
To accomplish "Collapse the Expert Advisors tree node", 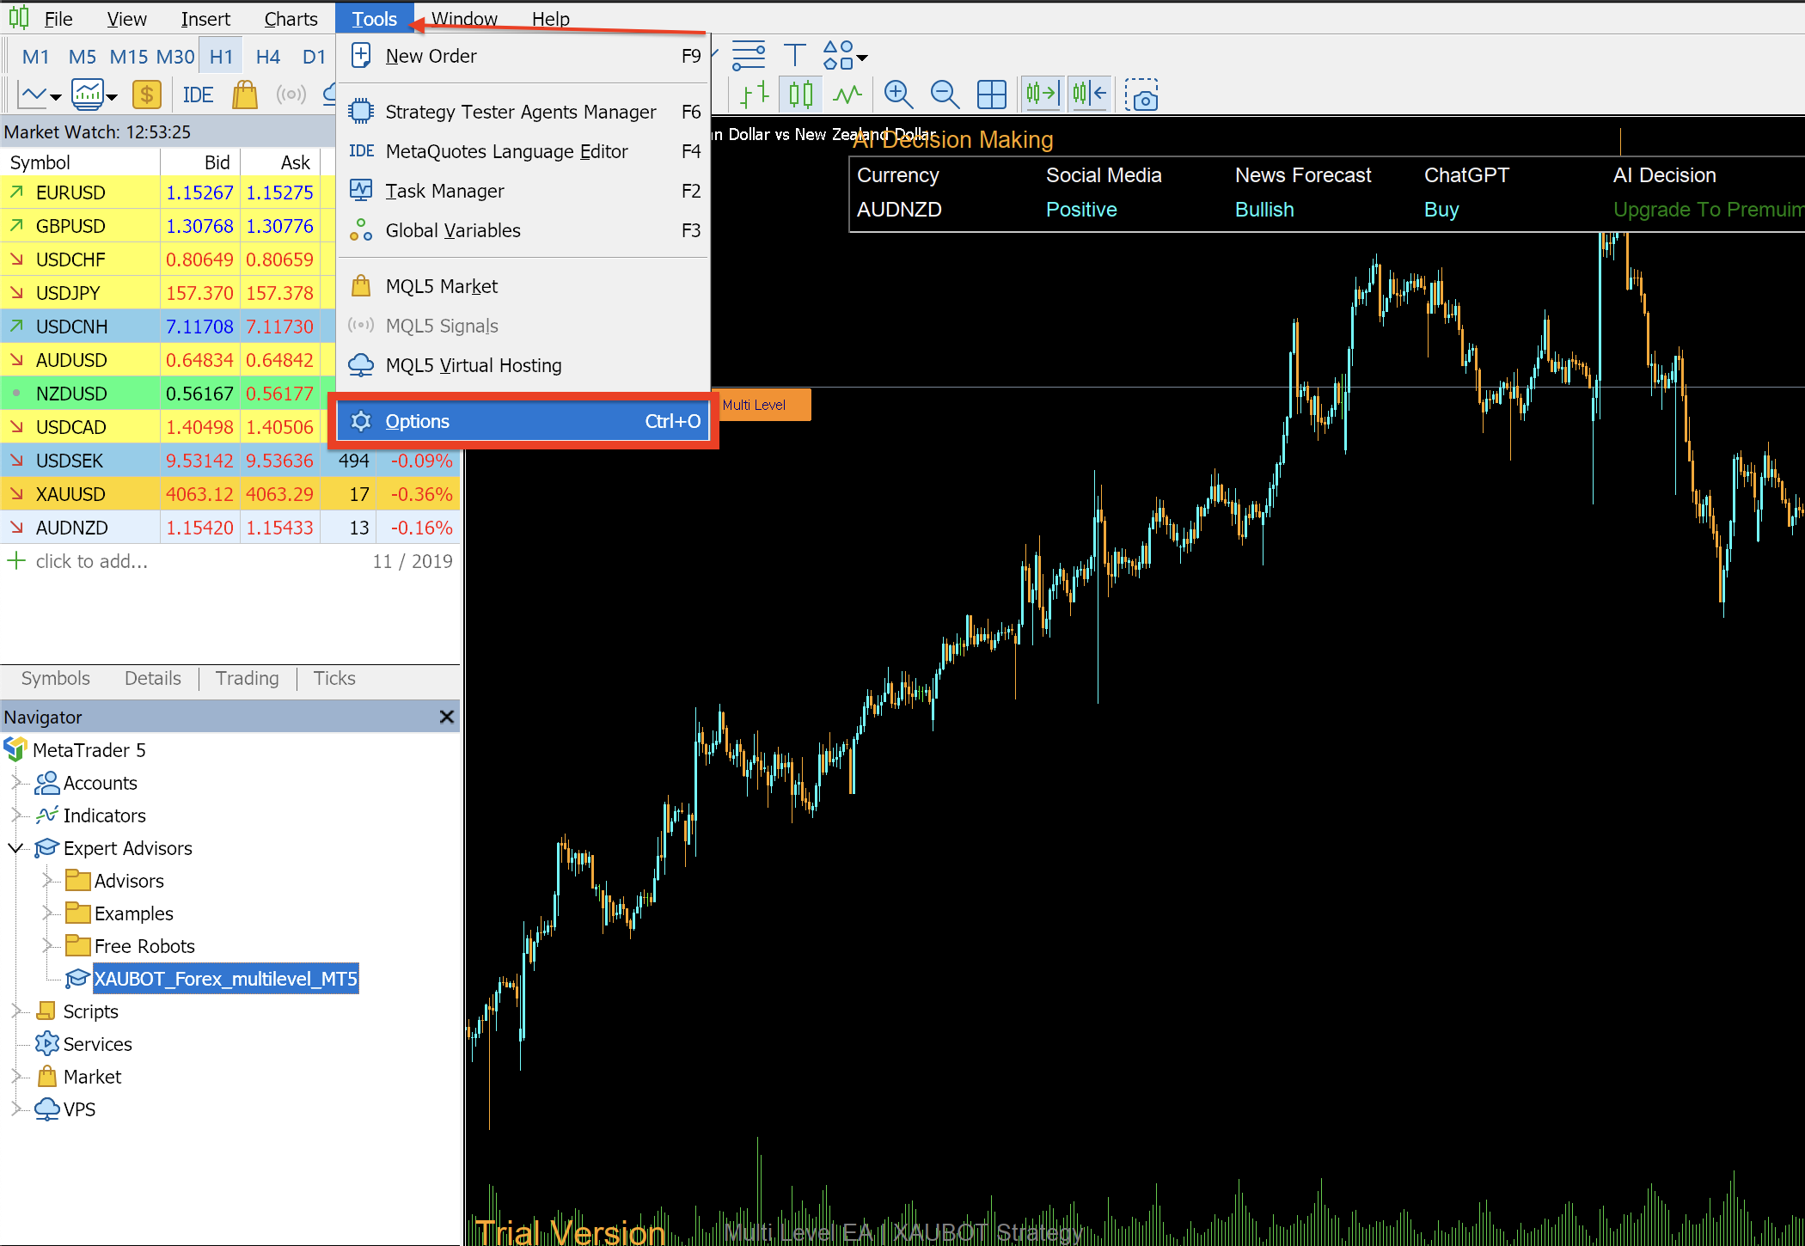I will (x=15, y=848).
